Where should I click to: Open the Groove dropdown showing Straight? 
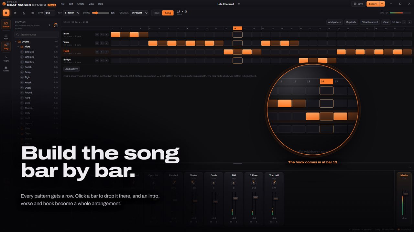point(139,13)
